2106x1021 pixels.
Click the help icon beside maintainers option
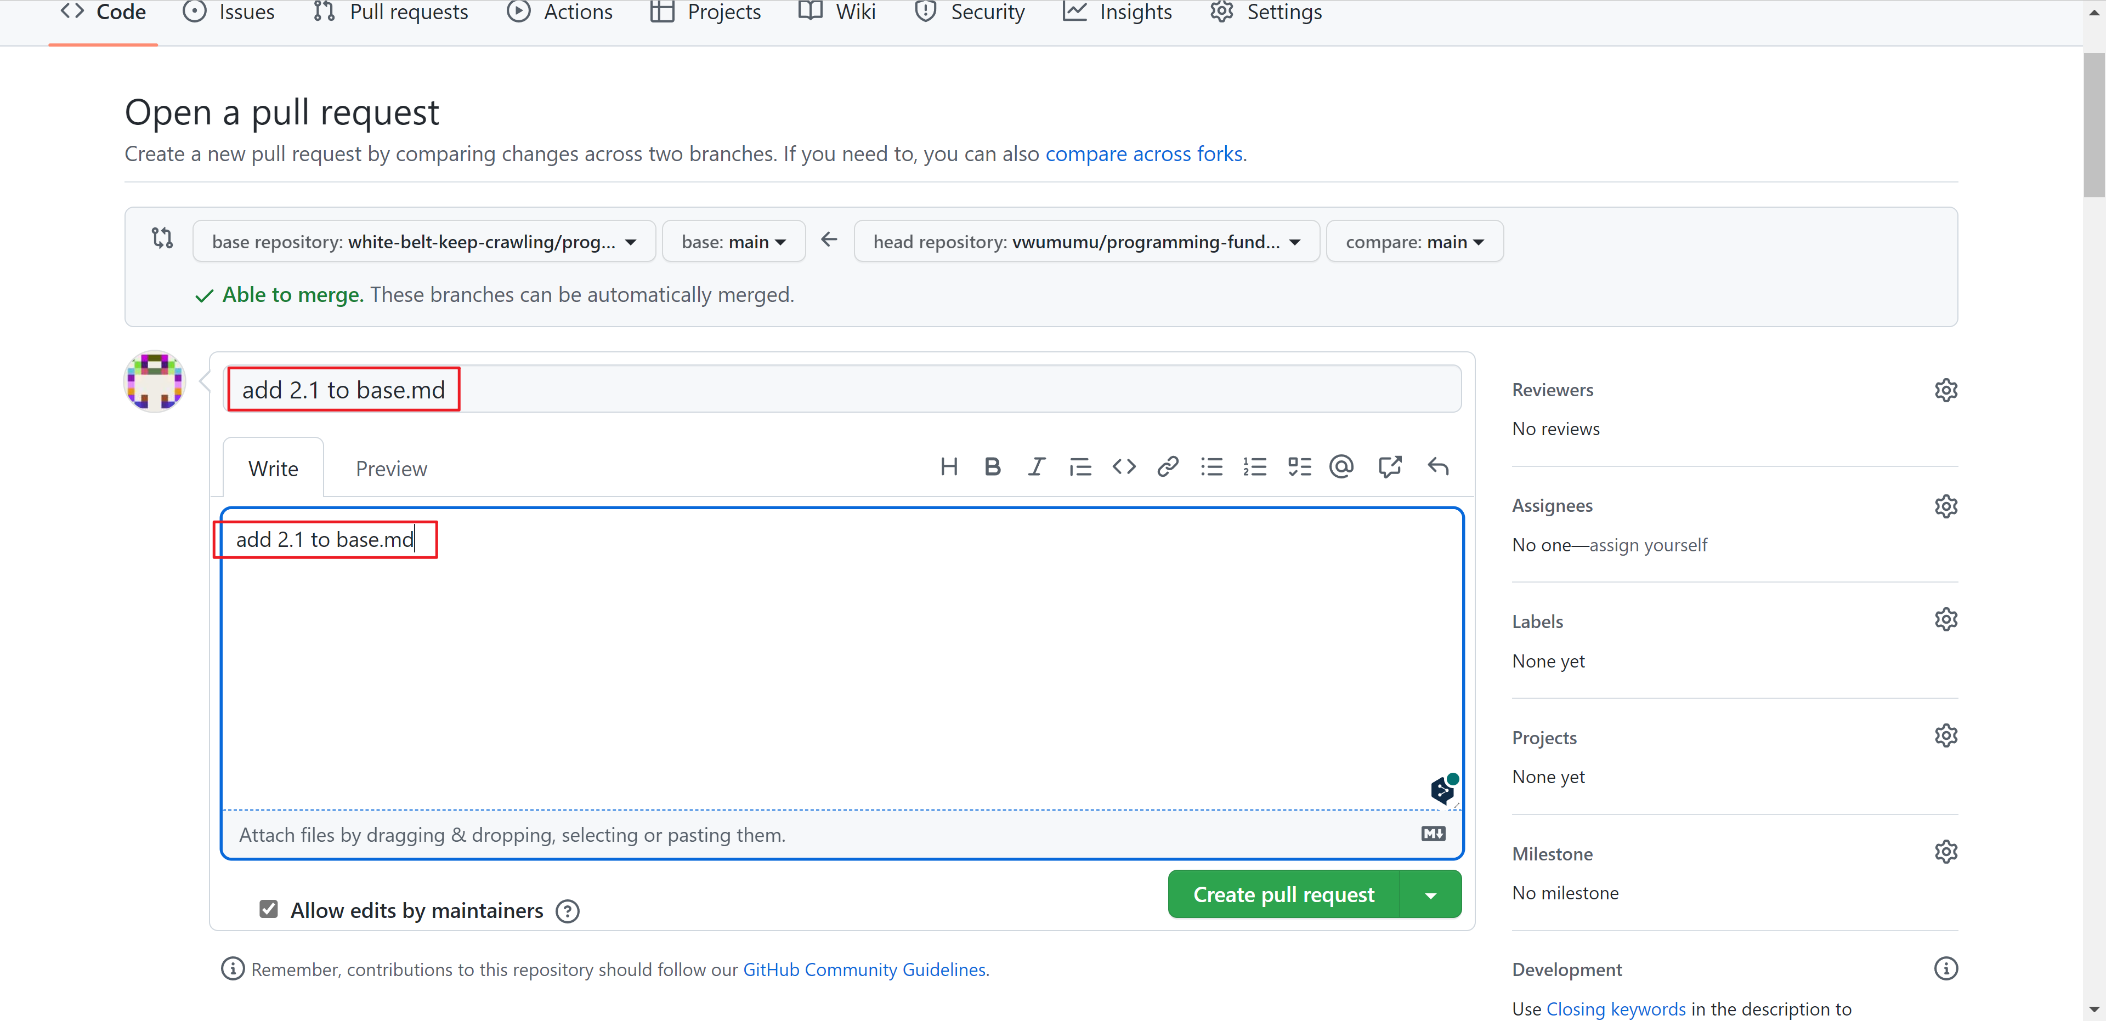click(x=568, y=911)
